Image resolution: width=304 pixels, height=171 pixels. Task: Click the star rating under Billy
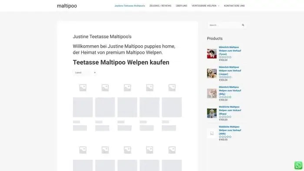click(x=225, y=97)
